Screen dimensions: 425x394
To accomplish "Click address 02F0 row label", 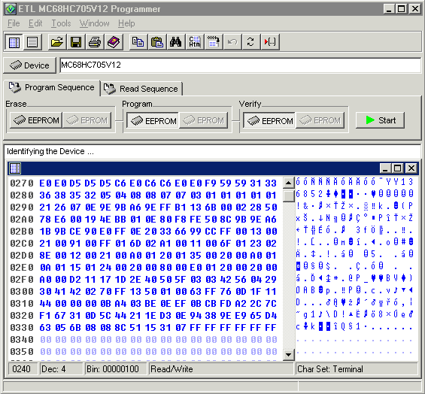I will [x=22, y=280].
